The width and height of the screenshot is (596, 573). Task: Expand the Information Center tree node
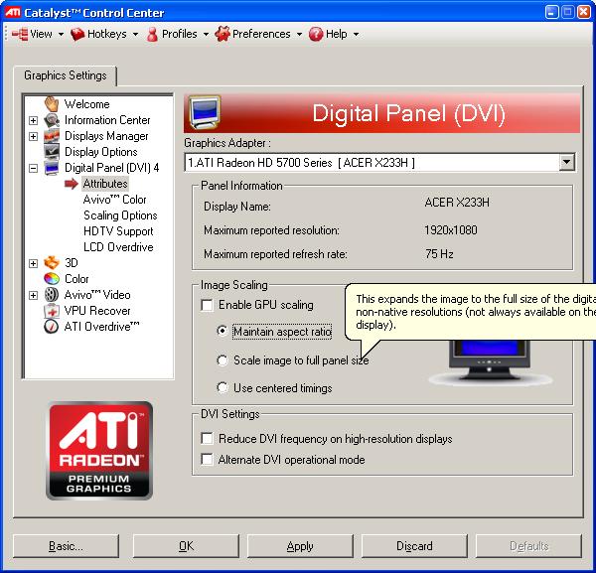click(34, 120)
